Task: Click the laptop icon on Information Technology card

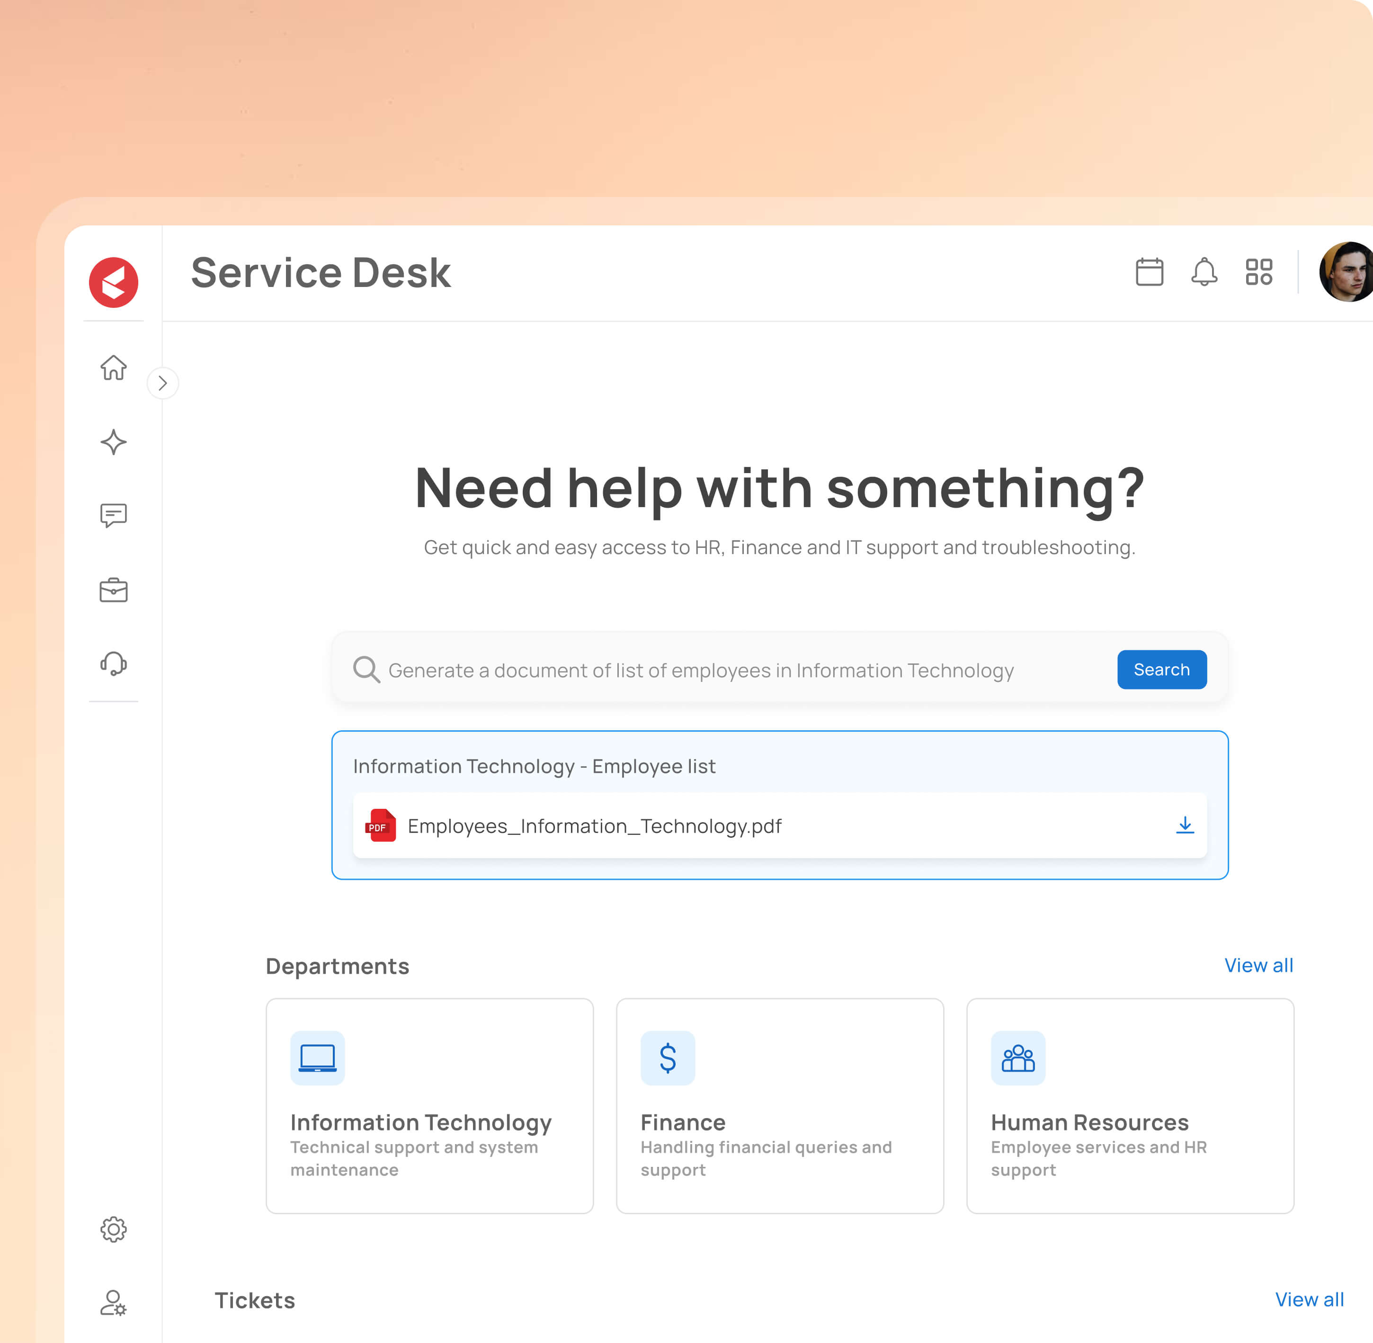Action: point(317,1058)
